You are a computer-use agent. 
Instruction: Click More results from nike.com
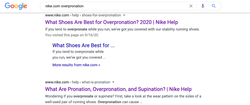(x=76, y=65)
